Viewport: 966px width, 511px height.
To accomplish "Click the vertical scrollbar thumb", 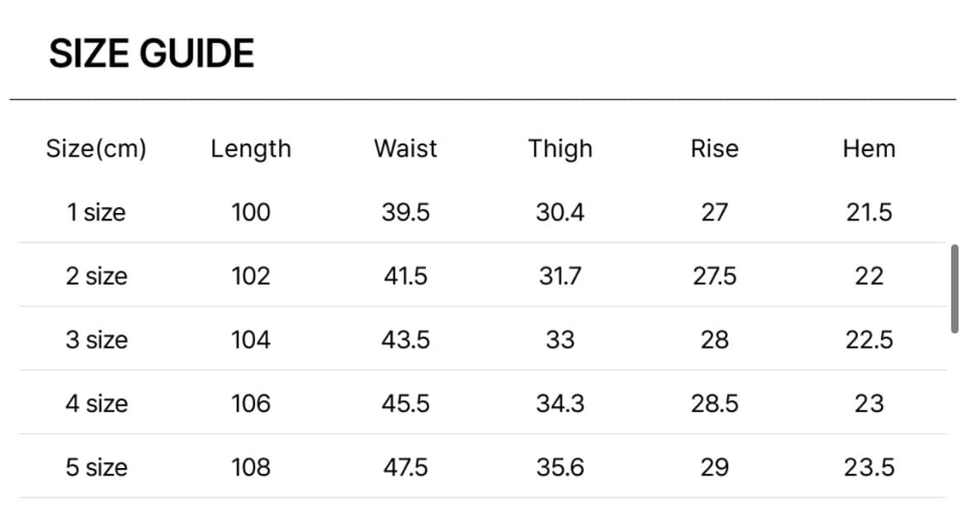I will [x=954, y=289].
